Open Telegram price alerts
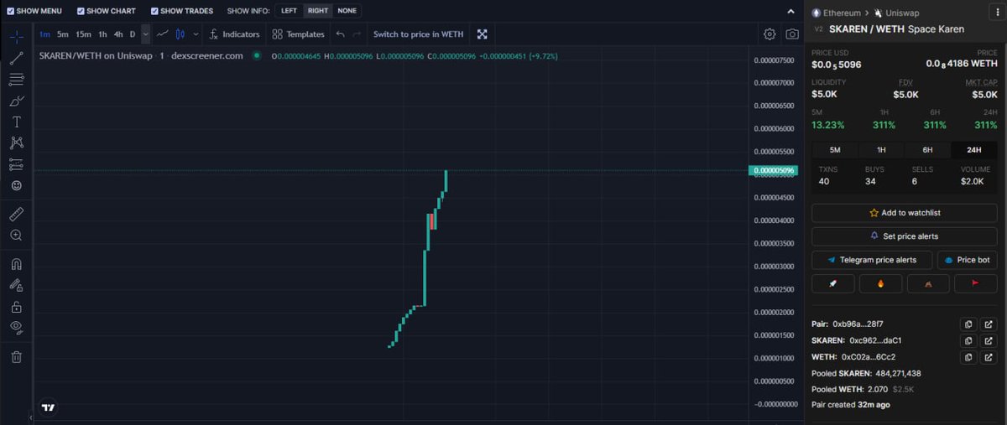This screenshot has width=1007, height=425. tap(871, 260)
